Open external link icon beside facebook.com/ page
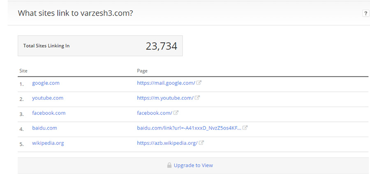 [x=176, y=112]
